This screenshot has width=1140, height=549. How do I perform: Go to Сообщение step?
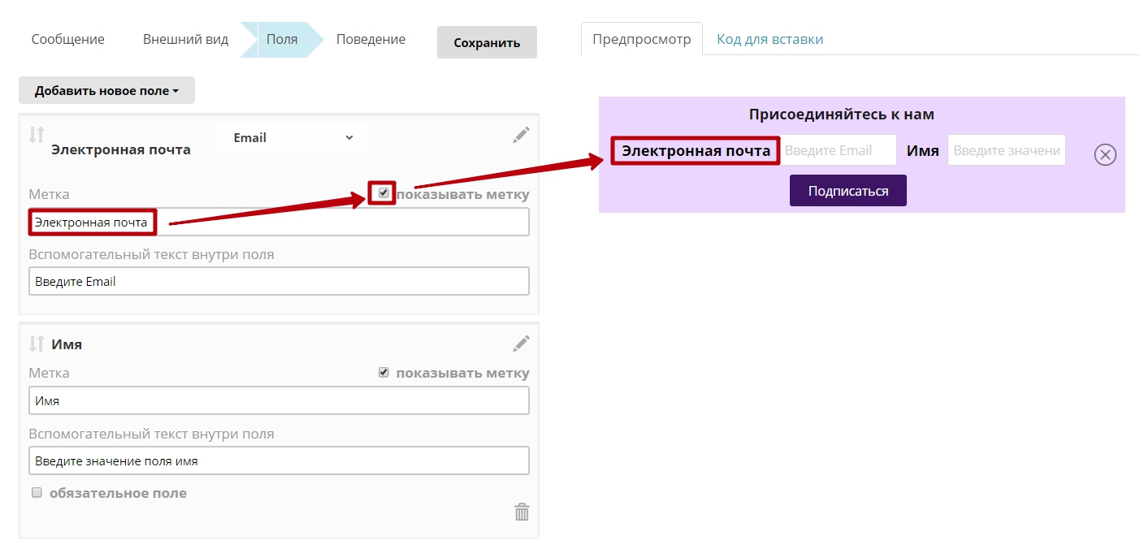click(67, 39)
